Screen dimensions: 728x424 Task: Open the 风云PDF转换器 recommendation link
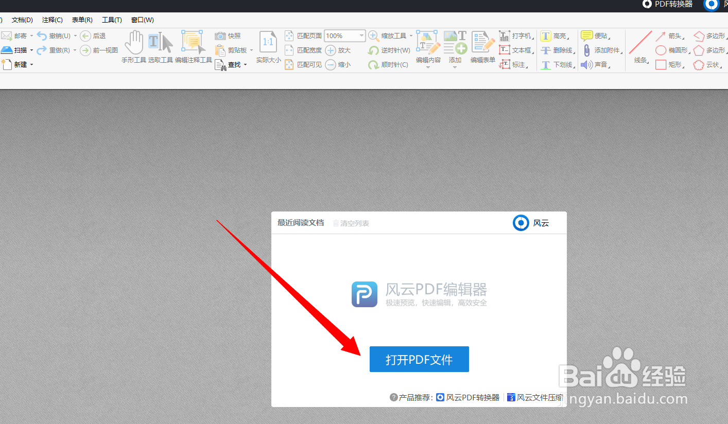(472, 397)
